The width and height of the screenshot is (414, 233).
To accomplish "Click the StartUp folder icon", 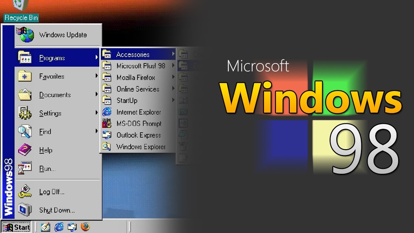I will pyautogui.click(x=107, y=100).
